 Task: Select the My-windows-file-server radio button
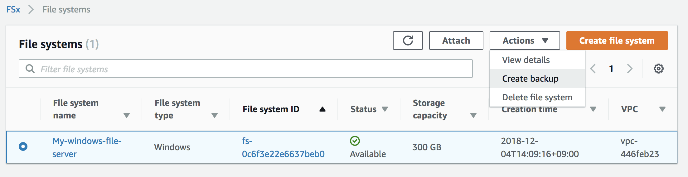[x=23, y=146]
